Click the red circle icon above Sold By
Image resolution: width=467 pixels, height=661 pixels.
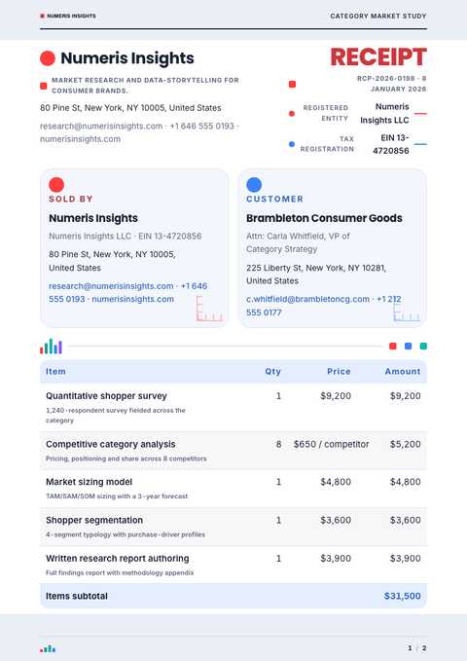point(56,185)
